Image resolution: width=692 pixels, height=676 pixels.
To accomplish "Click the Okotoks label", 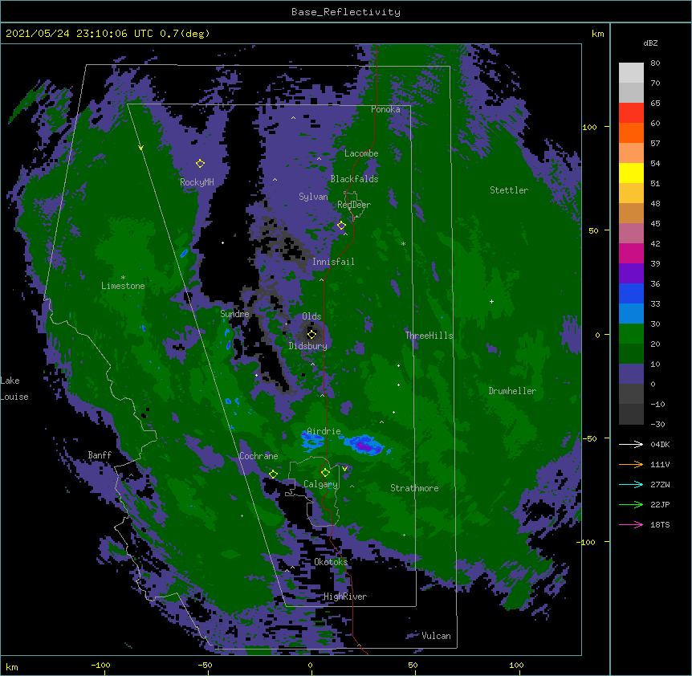I will pos(331,562).
